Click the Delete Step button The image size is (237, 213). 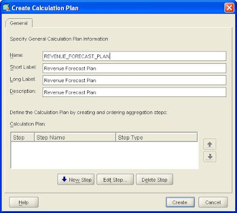tap(155, 179)
